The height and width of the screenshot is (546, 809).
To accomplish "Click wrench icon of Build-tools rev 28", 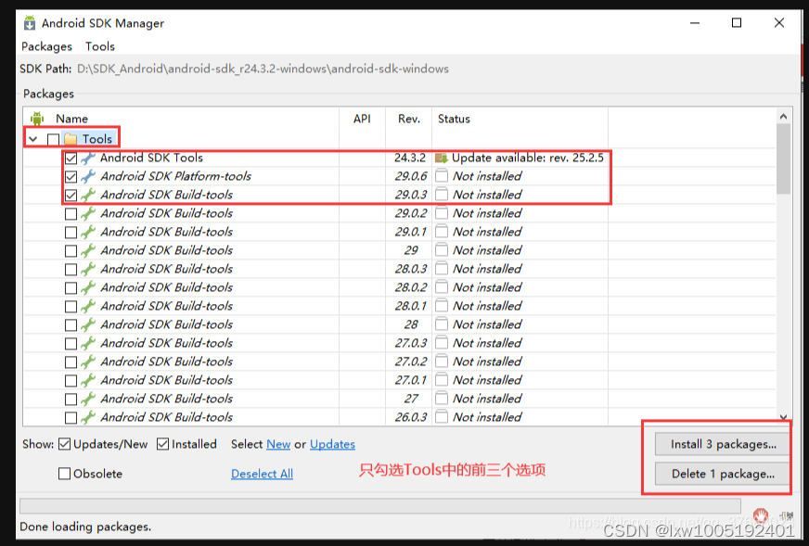I will 88,324.
